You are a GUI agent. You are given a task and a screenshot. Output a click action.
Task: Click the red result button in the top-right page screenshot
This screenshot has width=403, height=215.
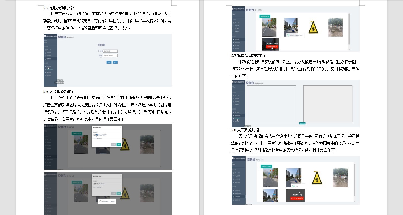272,47
